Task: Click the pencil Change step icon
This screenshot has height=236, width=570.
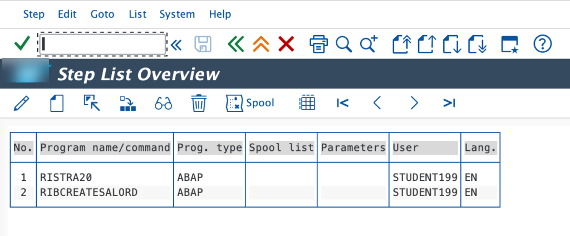Action: (22, 104)
